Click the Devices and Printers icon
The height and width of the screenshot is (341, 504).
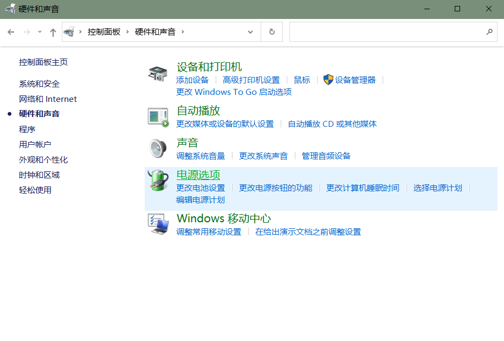158,74
